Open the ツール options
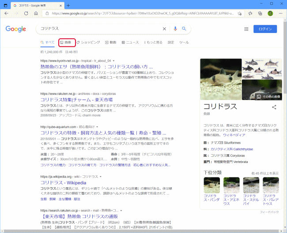287x233 pixels. point(184,42)
